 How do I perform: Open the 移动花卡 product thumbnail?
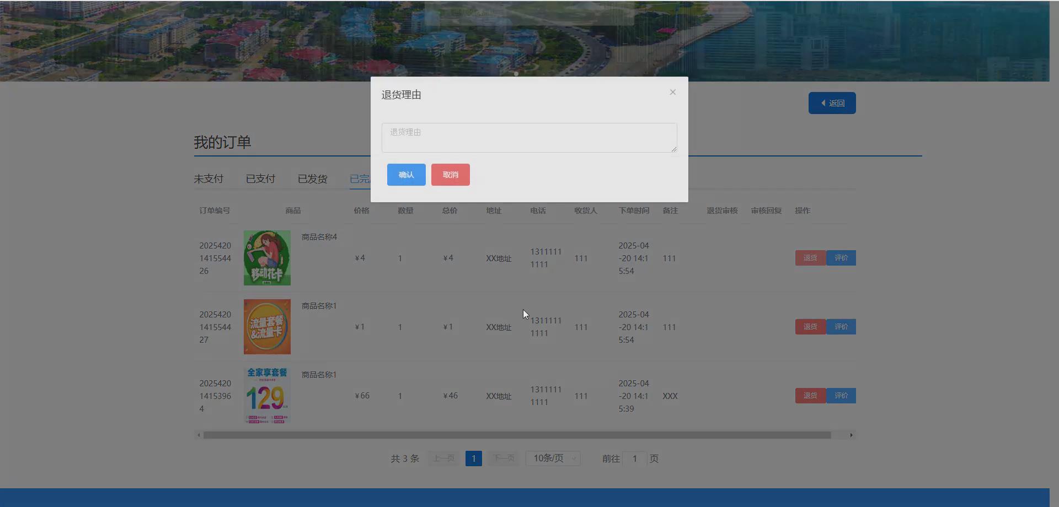266,257
